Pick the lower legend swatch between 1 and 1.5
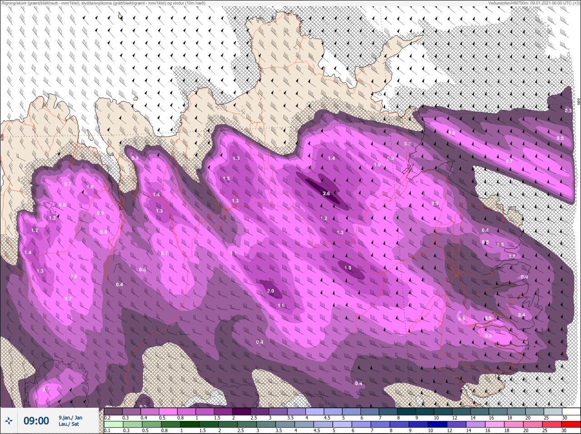Screen dimensions: 581x434 pyautogui.click(x=189, y=424)
